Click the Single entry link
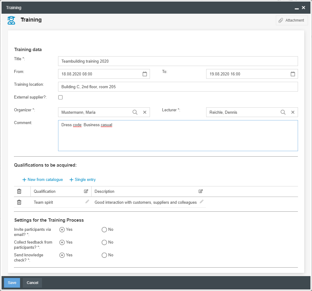The height and width of the screenshot is (291, 312). point(83,180)
